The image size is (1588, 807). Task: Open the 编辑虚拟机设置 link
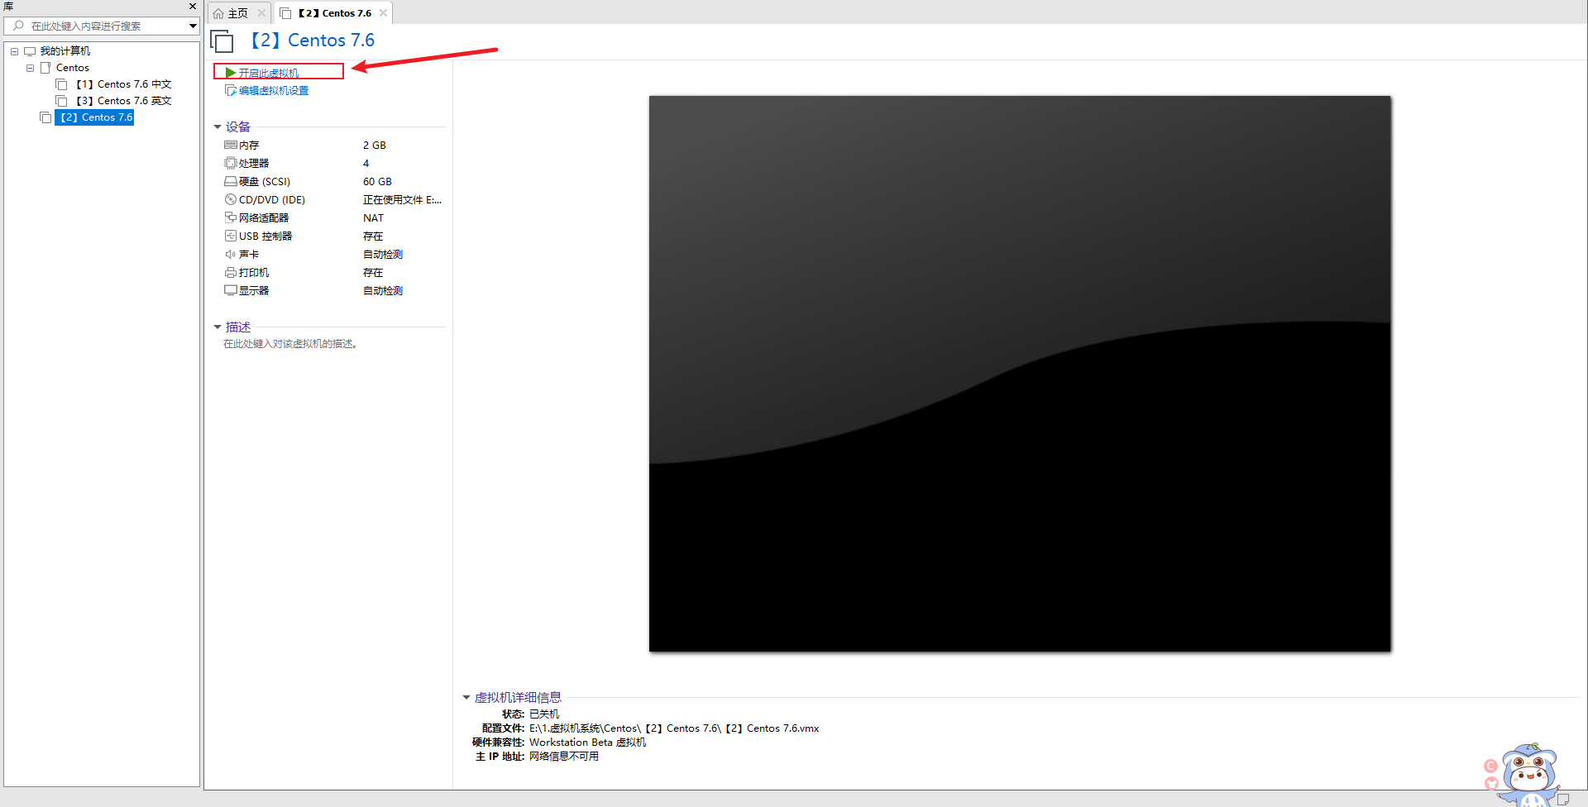pos(274,90)
